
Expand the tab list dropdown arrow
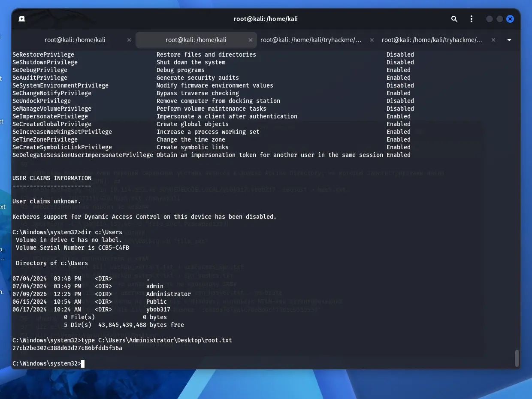[x=509, y=40]
